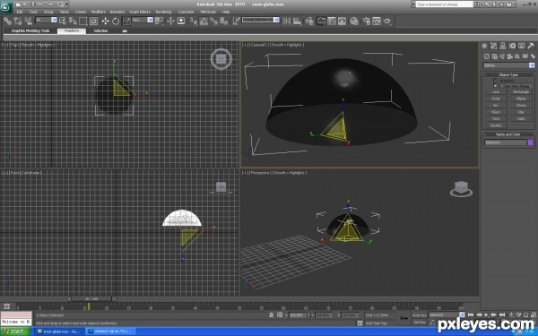Toggle the Percent Snap button
This screenshot has width=538, height=336.
(x=213, y=22)
